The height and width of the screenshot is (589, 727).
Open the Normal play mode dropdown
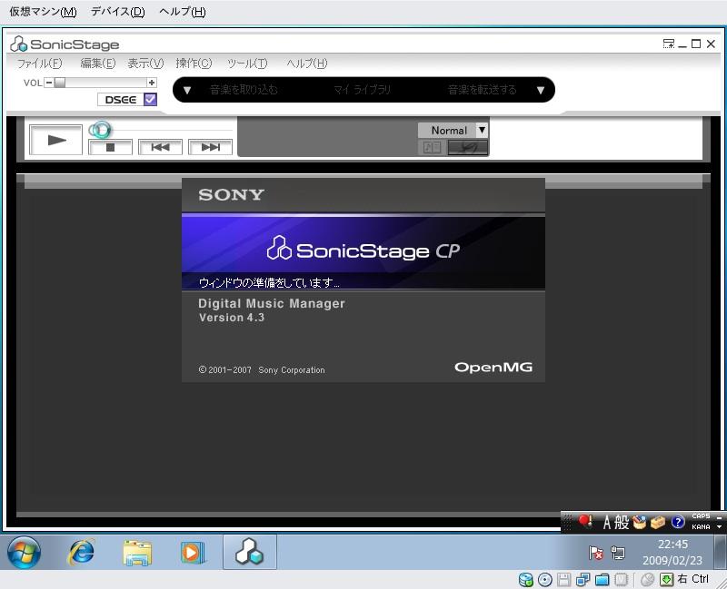[482, 130]
